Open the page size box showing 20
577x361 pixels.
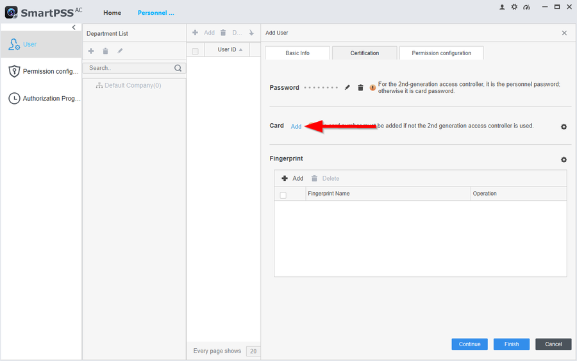[x=253, y=351]
